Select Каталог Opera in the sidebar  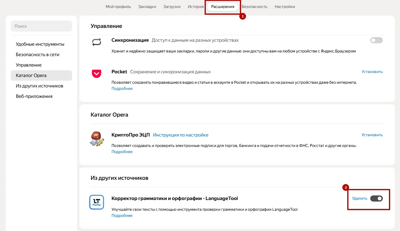(31, 75)
